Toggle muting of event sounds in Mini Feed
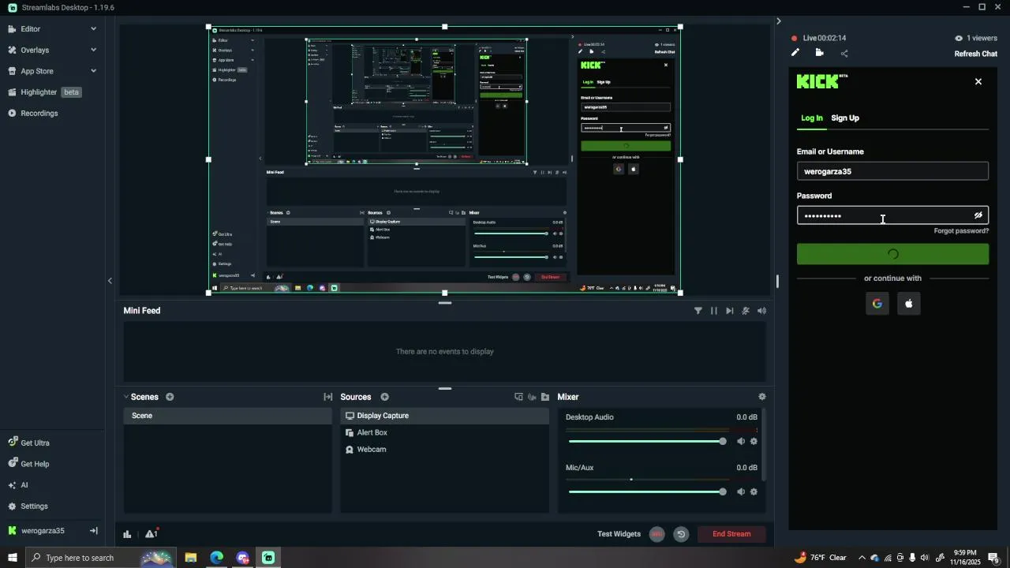The image size is (1010, 568). [746, 311]
